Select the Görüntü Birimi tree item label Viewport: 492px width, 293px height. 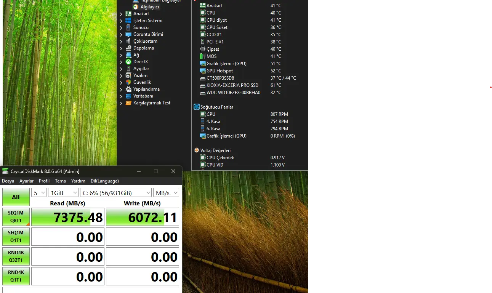148,34
